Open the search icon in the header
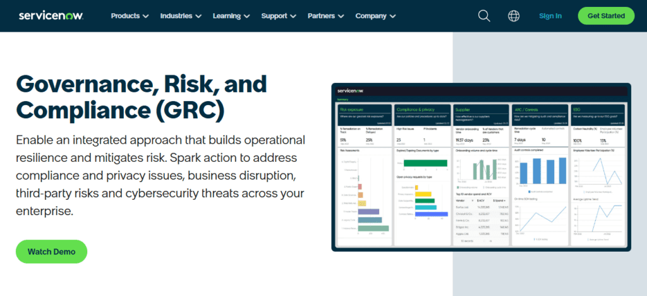The image size is (647, 296). click(x=484, y=16)
